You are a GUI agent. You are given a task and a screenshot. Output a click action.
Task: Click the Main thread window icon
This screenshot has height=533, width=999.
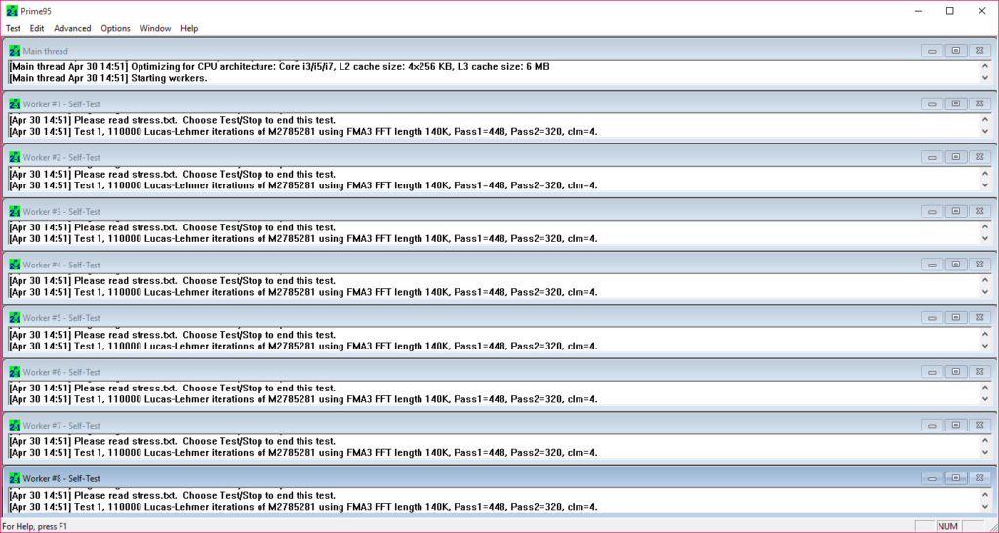[15, 51]
